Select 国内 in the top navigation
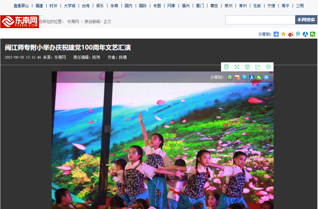 pos(128,6)
